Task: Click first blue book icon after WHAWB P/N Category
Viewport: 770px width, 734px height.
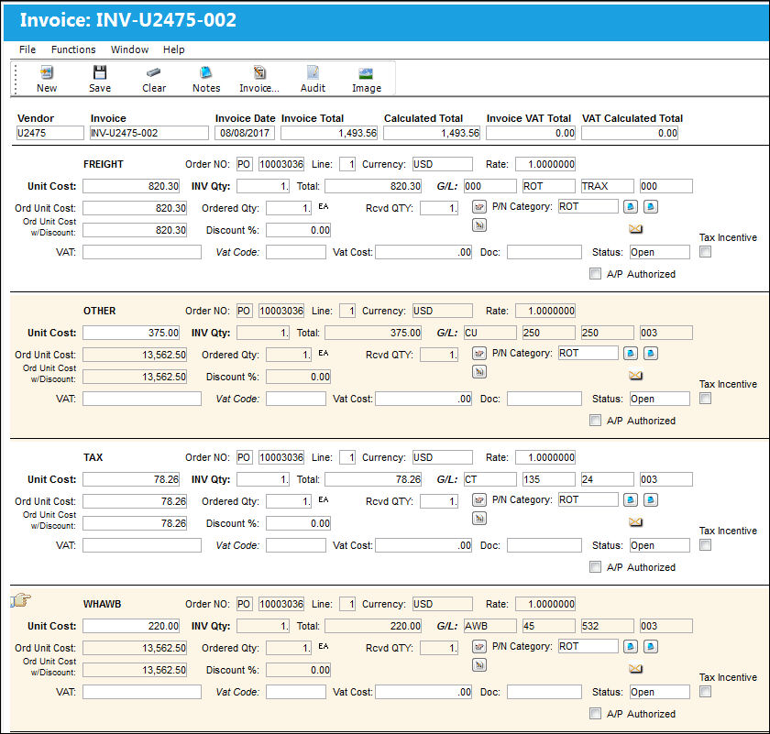Action: 631,647
